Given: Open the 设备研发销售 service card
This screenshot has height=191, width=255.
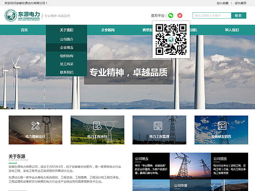Looking at the screenshot, I should [221, 130].
